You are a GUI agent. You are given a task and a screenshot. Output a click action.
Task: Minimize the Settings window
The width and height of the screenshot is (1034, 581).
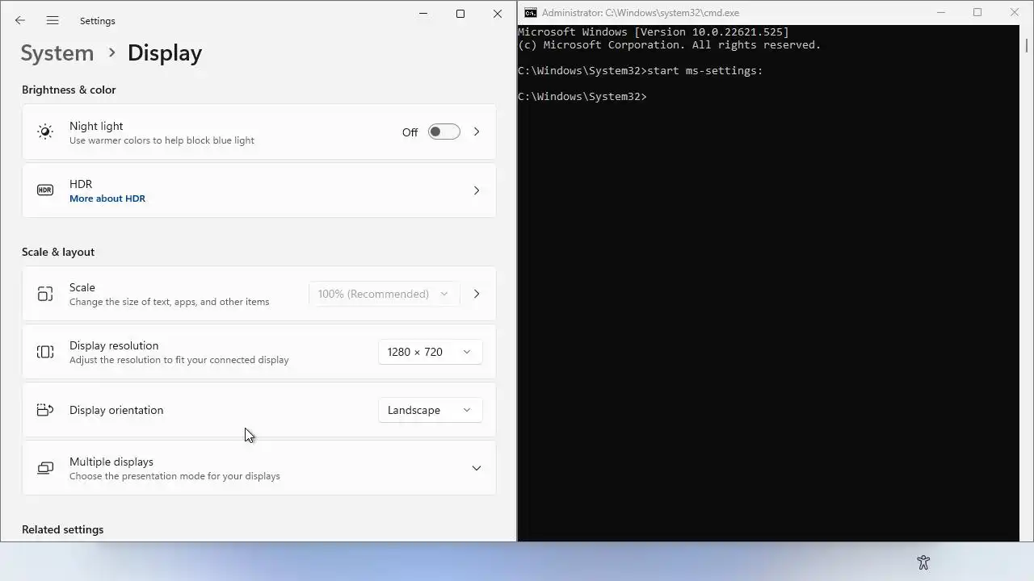click(x=423, y=14)
